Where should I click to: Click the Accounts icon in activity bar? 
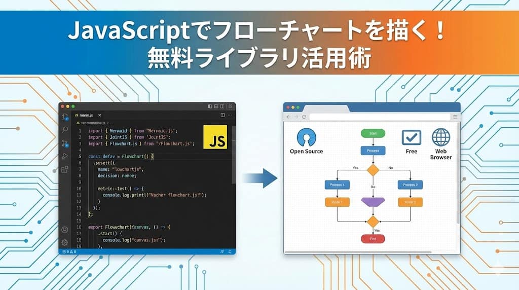click(65, 230)
